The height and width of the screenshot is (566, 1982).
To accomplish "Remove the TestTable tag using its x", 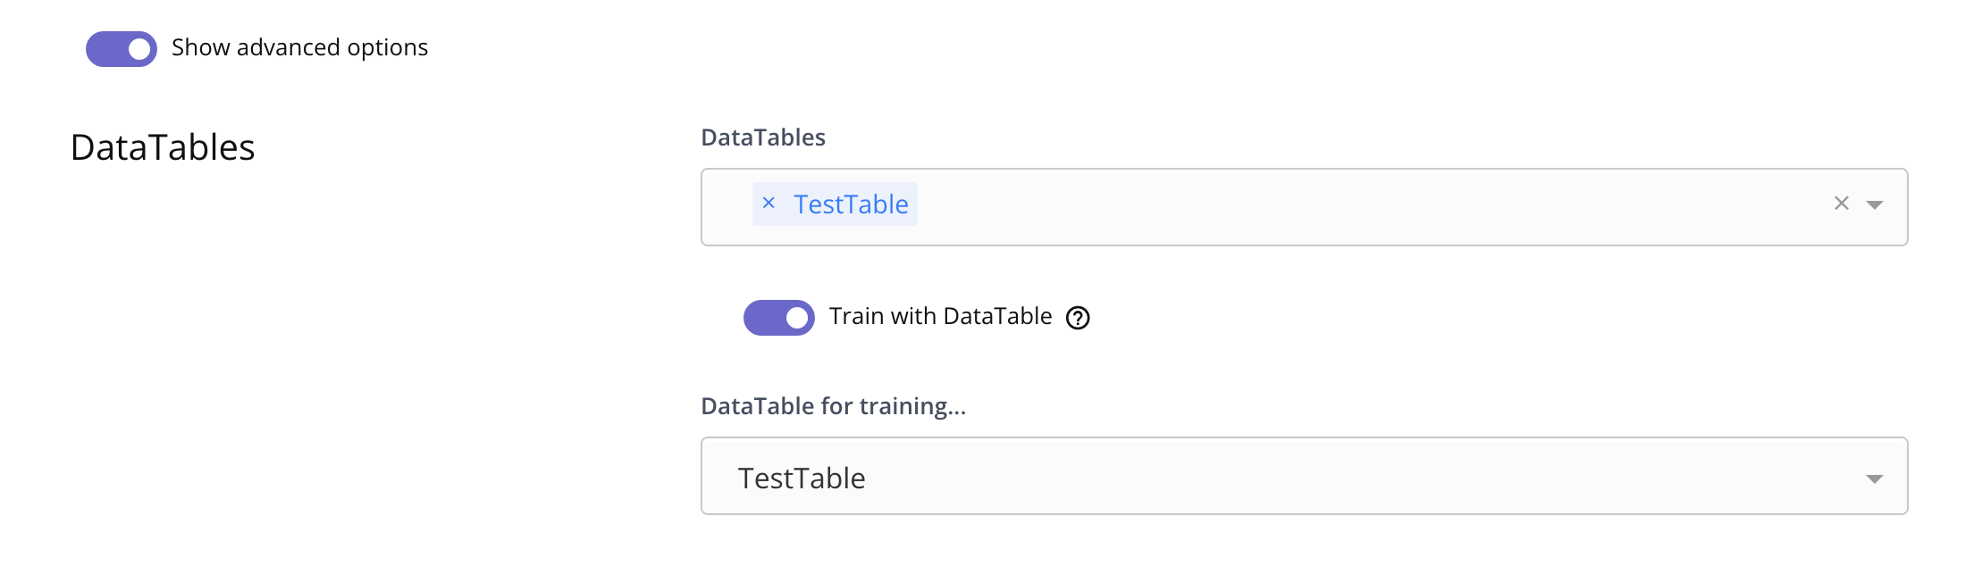I will (x=768, y=204).
